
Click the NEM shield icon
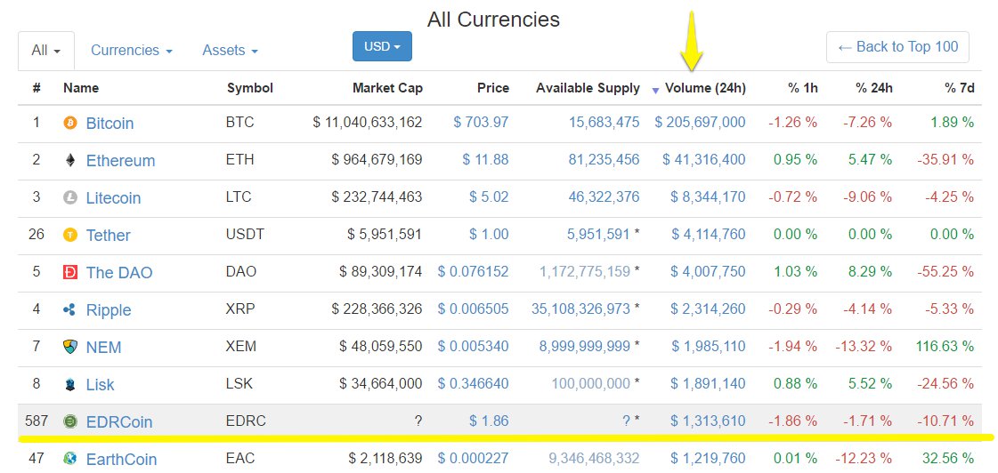point(70,347)
